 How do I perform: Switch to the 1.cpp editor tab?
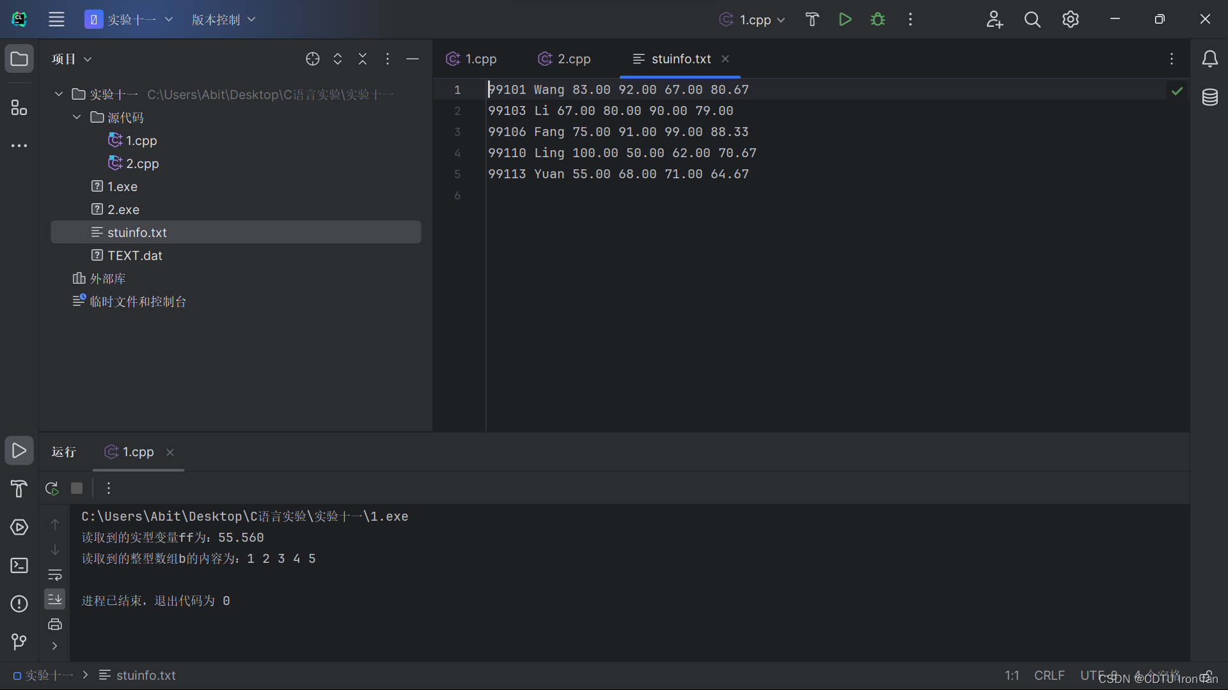click(472, 59)
